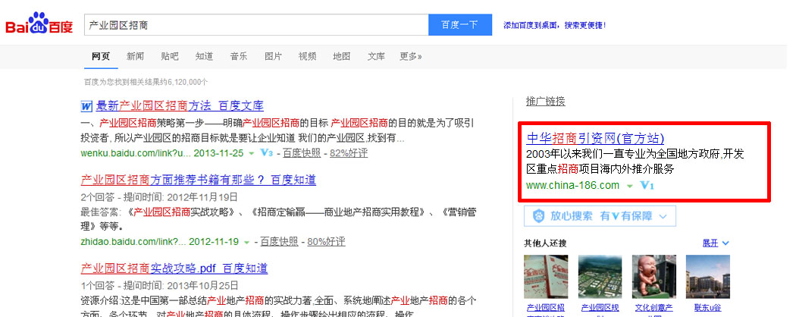Click the www.china-186.com URL

572,185
